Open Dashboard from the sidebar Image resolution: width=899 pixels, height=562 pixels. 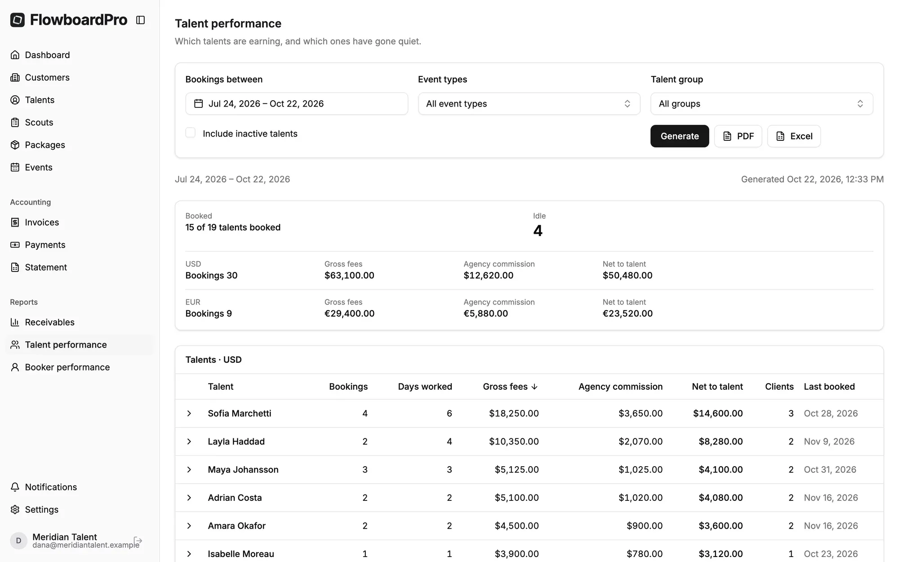80,55
